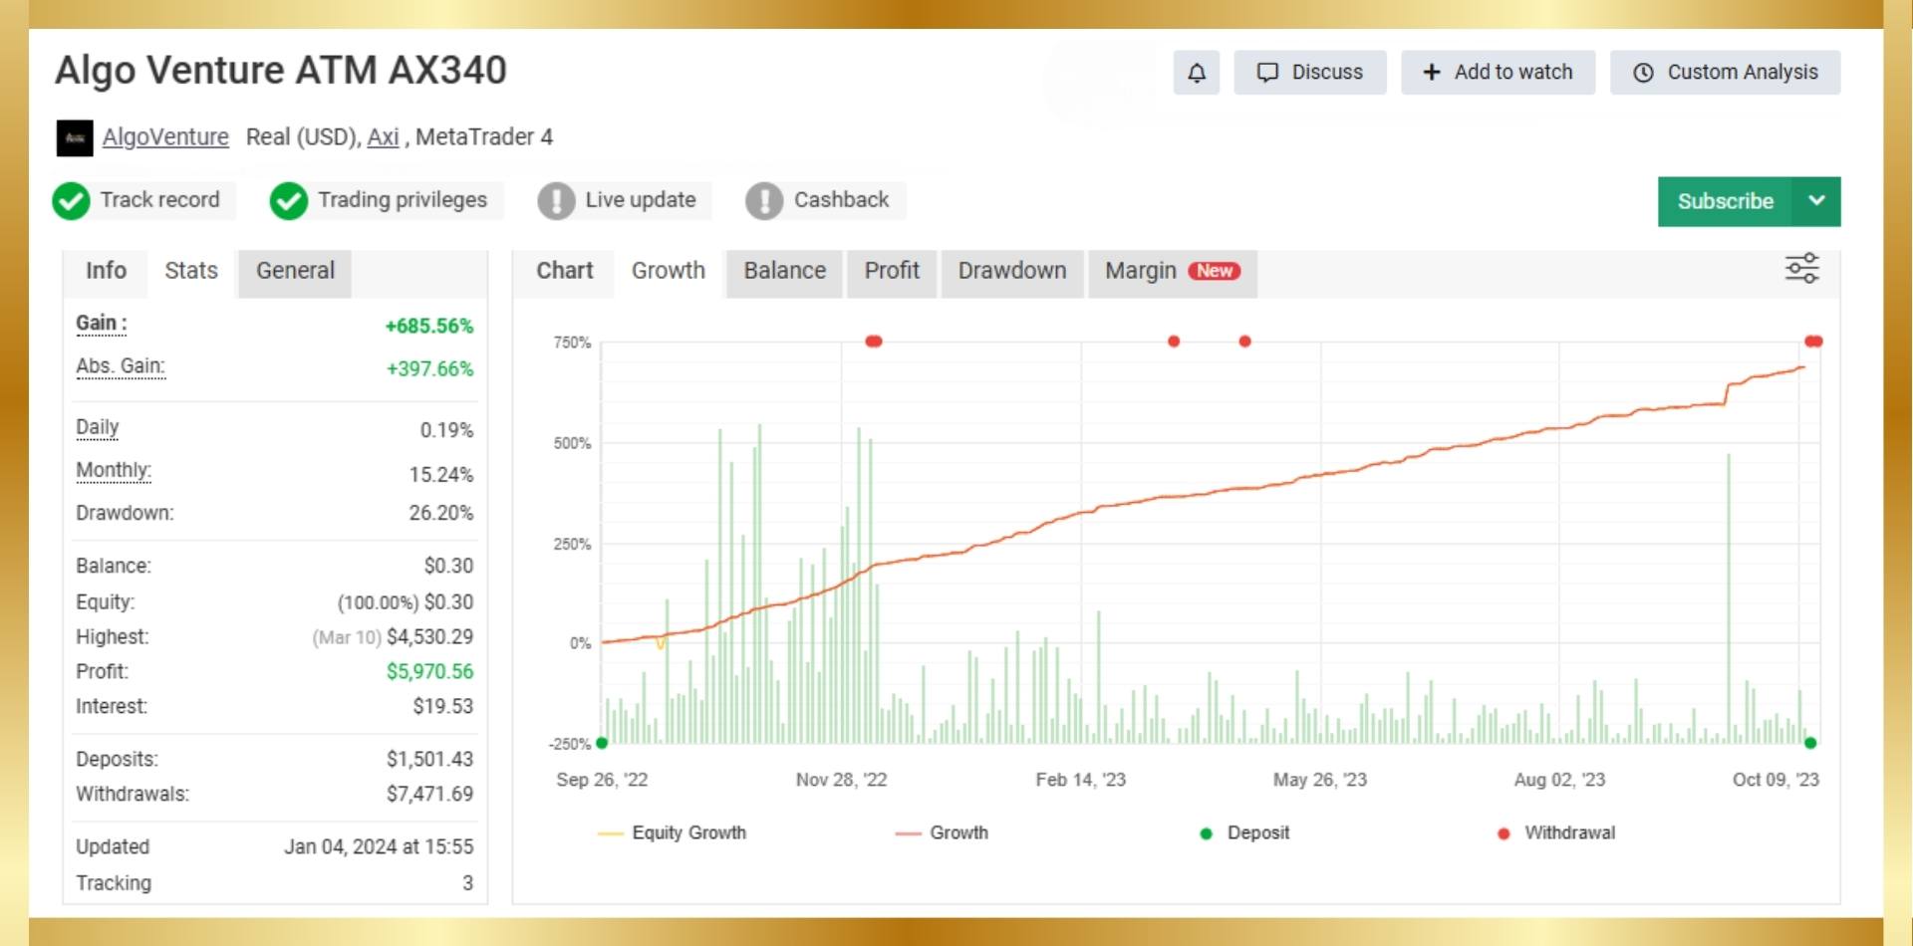Screen dimensions: 1913x946
Task: Click the notification bell icon
Action: pyautogui.click(x=1196, y=73)
